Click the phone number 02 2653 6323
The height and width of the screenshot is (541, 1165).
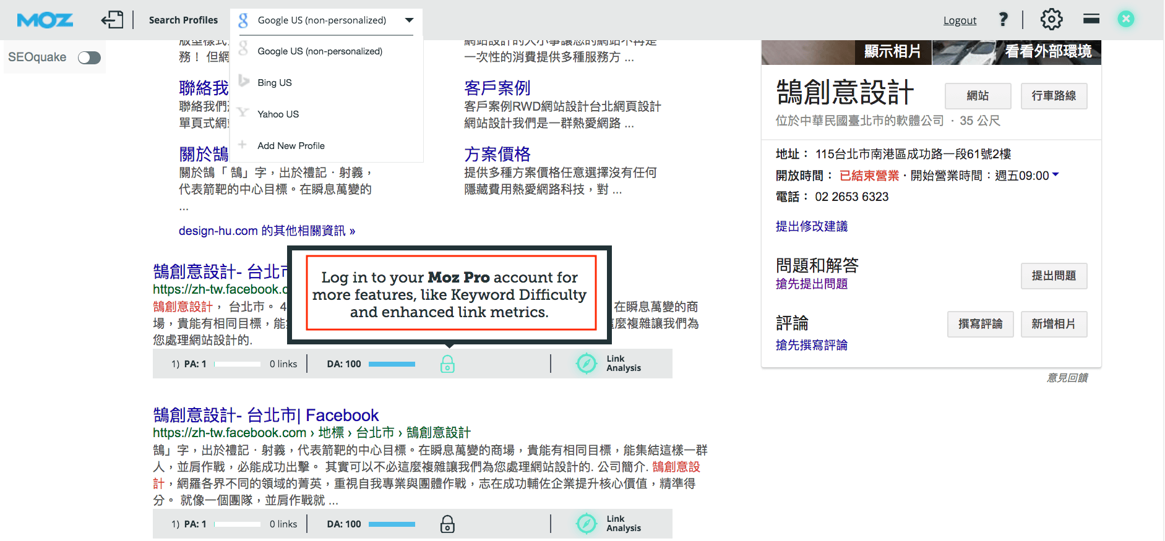click(x=851, y=197)
